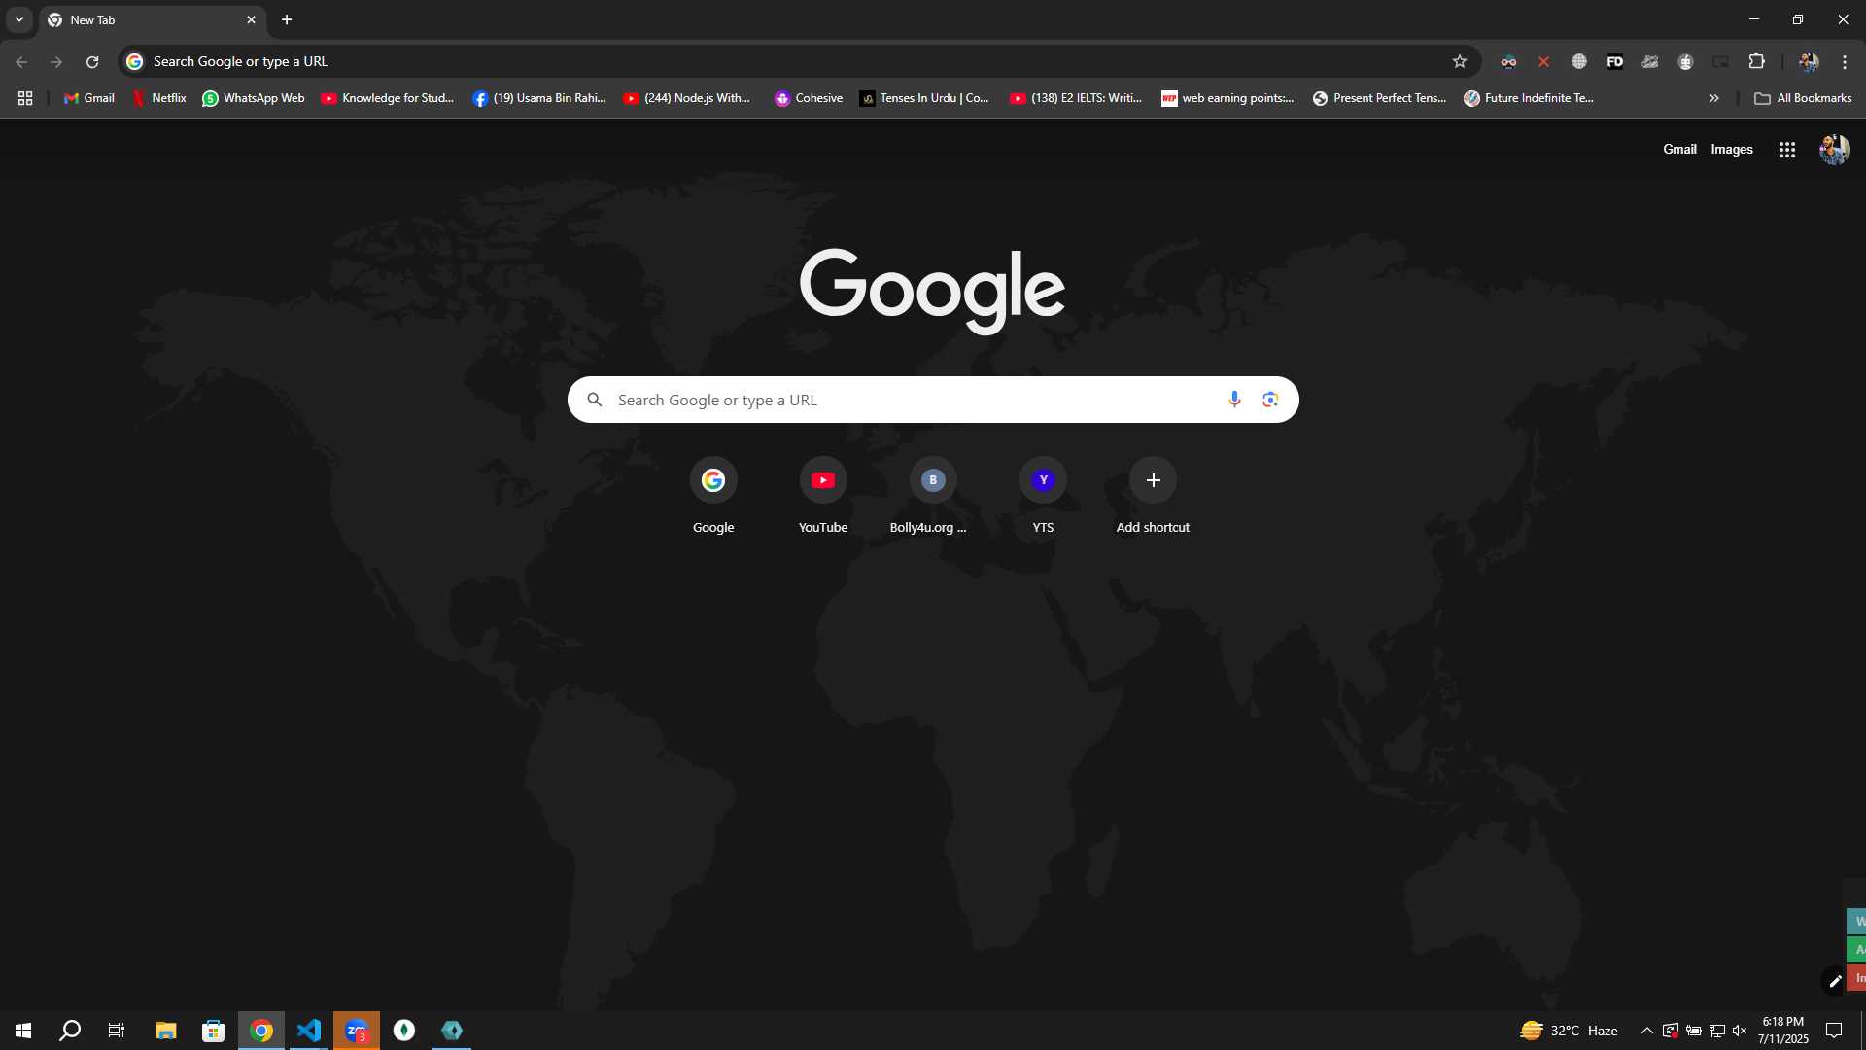Click the robot face extension icon

[x=1685, y=61]
